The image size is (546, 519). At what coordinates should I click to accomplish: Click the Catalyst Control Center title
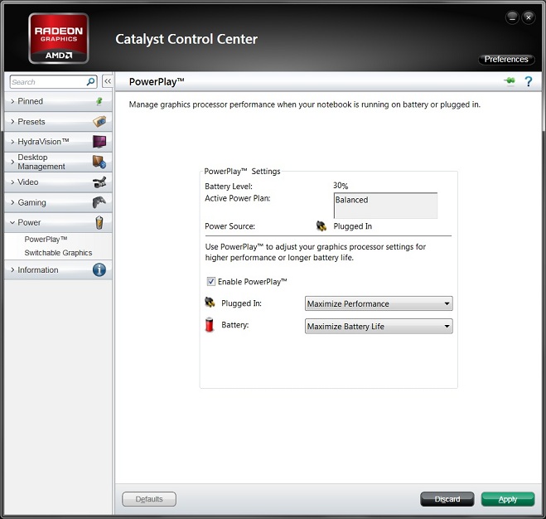(x=186, y=39)
